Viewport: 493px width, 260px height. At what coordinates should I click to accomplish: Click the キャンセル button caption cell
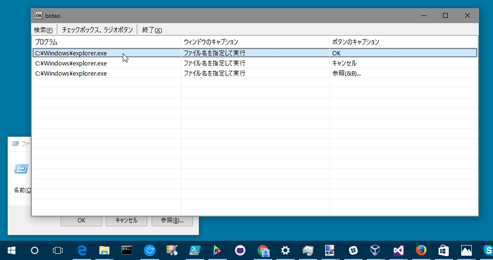pos(344,63)
